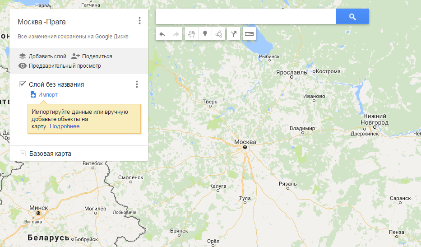Uncheck the 'Слой без названия' layer checkbox
Image resolution: width=421 pixels, height=247 pixels.
[23, 84]
